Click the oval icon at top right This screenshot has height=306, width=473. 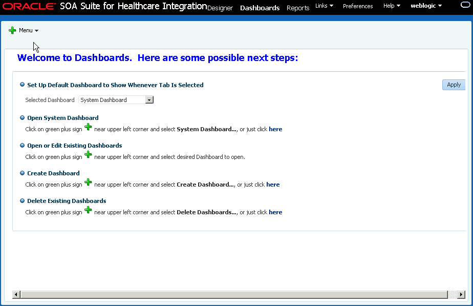click(465, 5)
